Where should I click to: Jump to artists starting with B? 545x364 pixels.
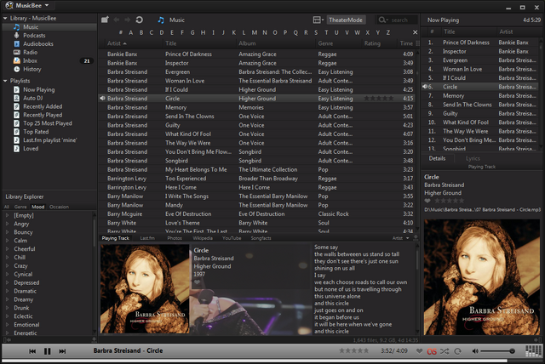(141, 32)
